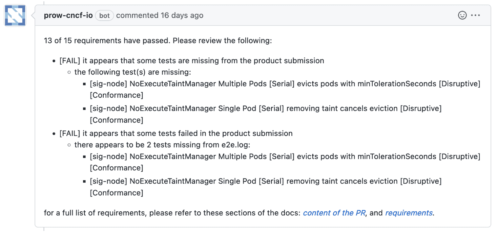Viewport: 498px width, 234px height.
Task: Open the 'requirements' documentation link
Action: [x=408, y=213]
